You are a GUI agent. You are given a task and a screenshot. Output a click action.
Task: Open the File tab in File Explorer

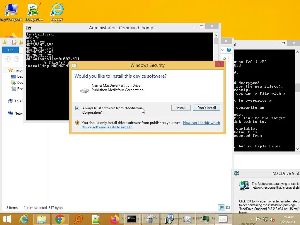pos(11,50)
